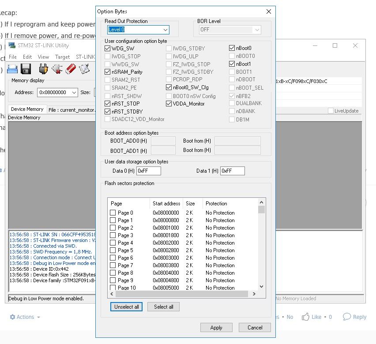Screen dimensions: 376x344
Task: Check the Page 5 protection checkbox
Action: (x=113, y=250)
